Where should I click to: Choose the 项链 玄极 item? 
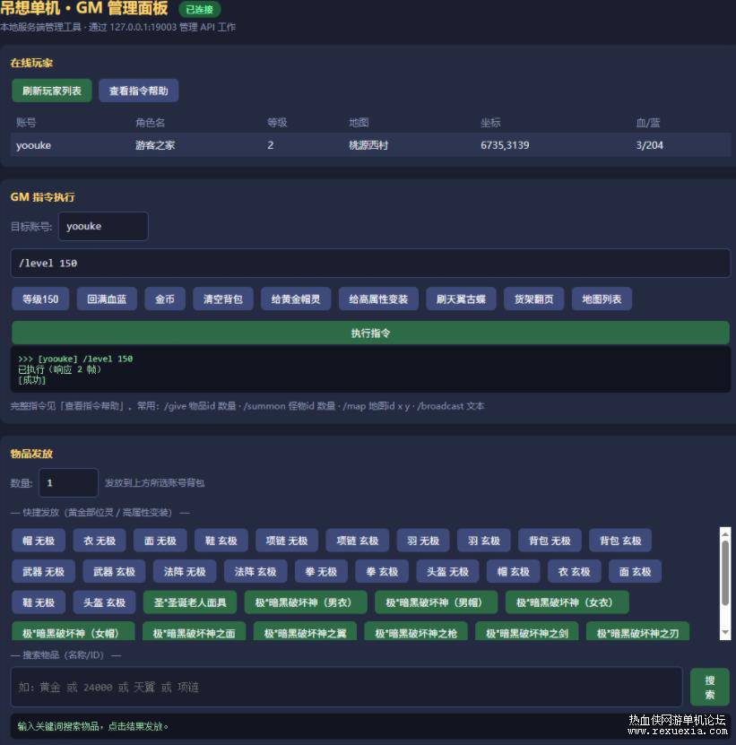point(358,541)
